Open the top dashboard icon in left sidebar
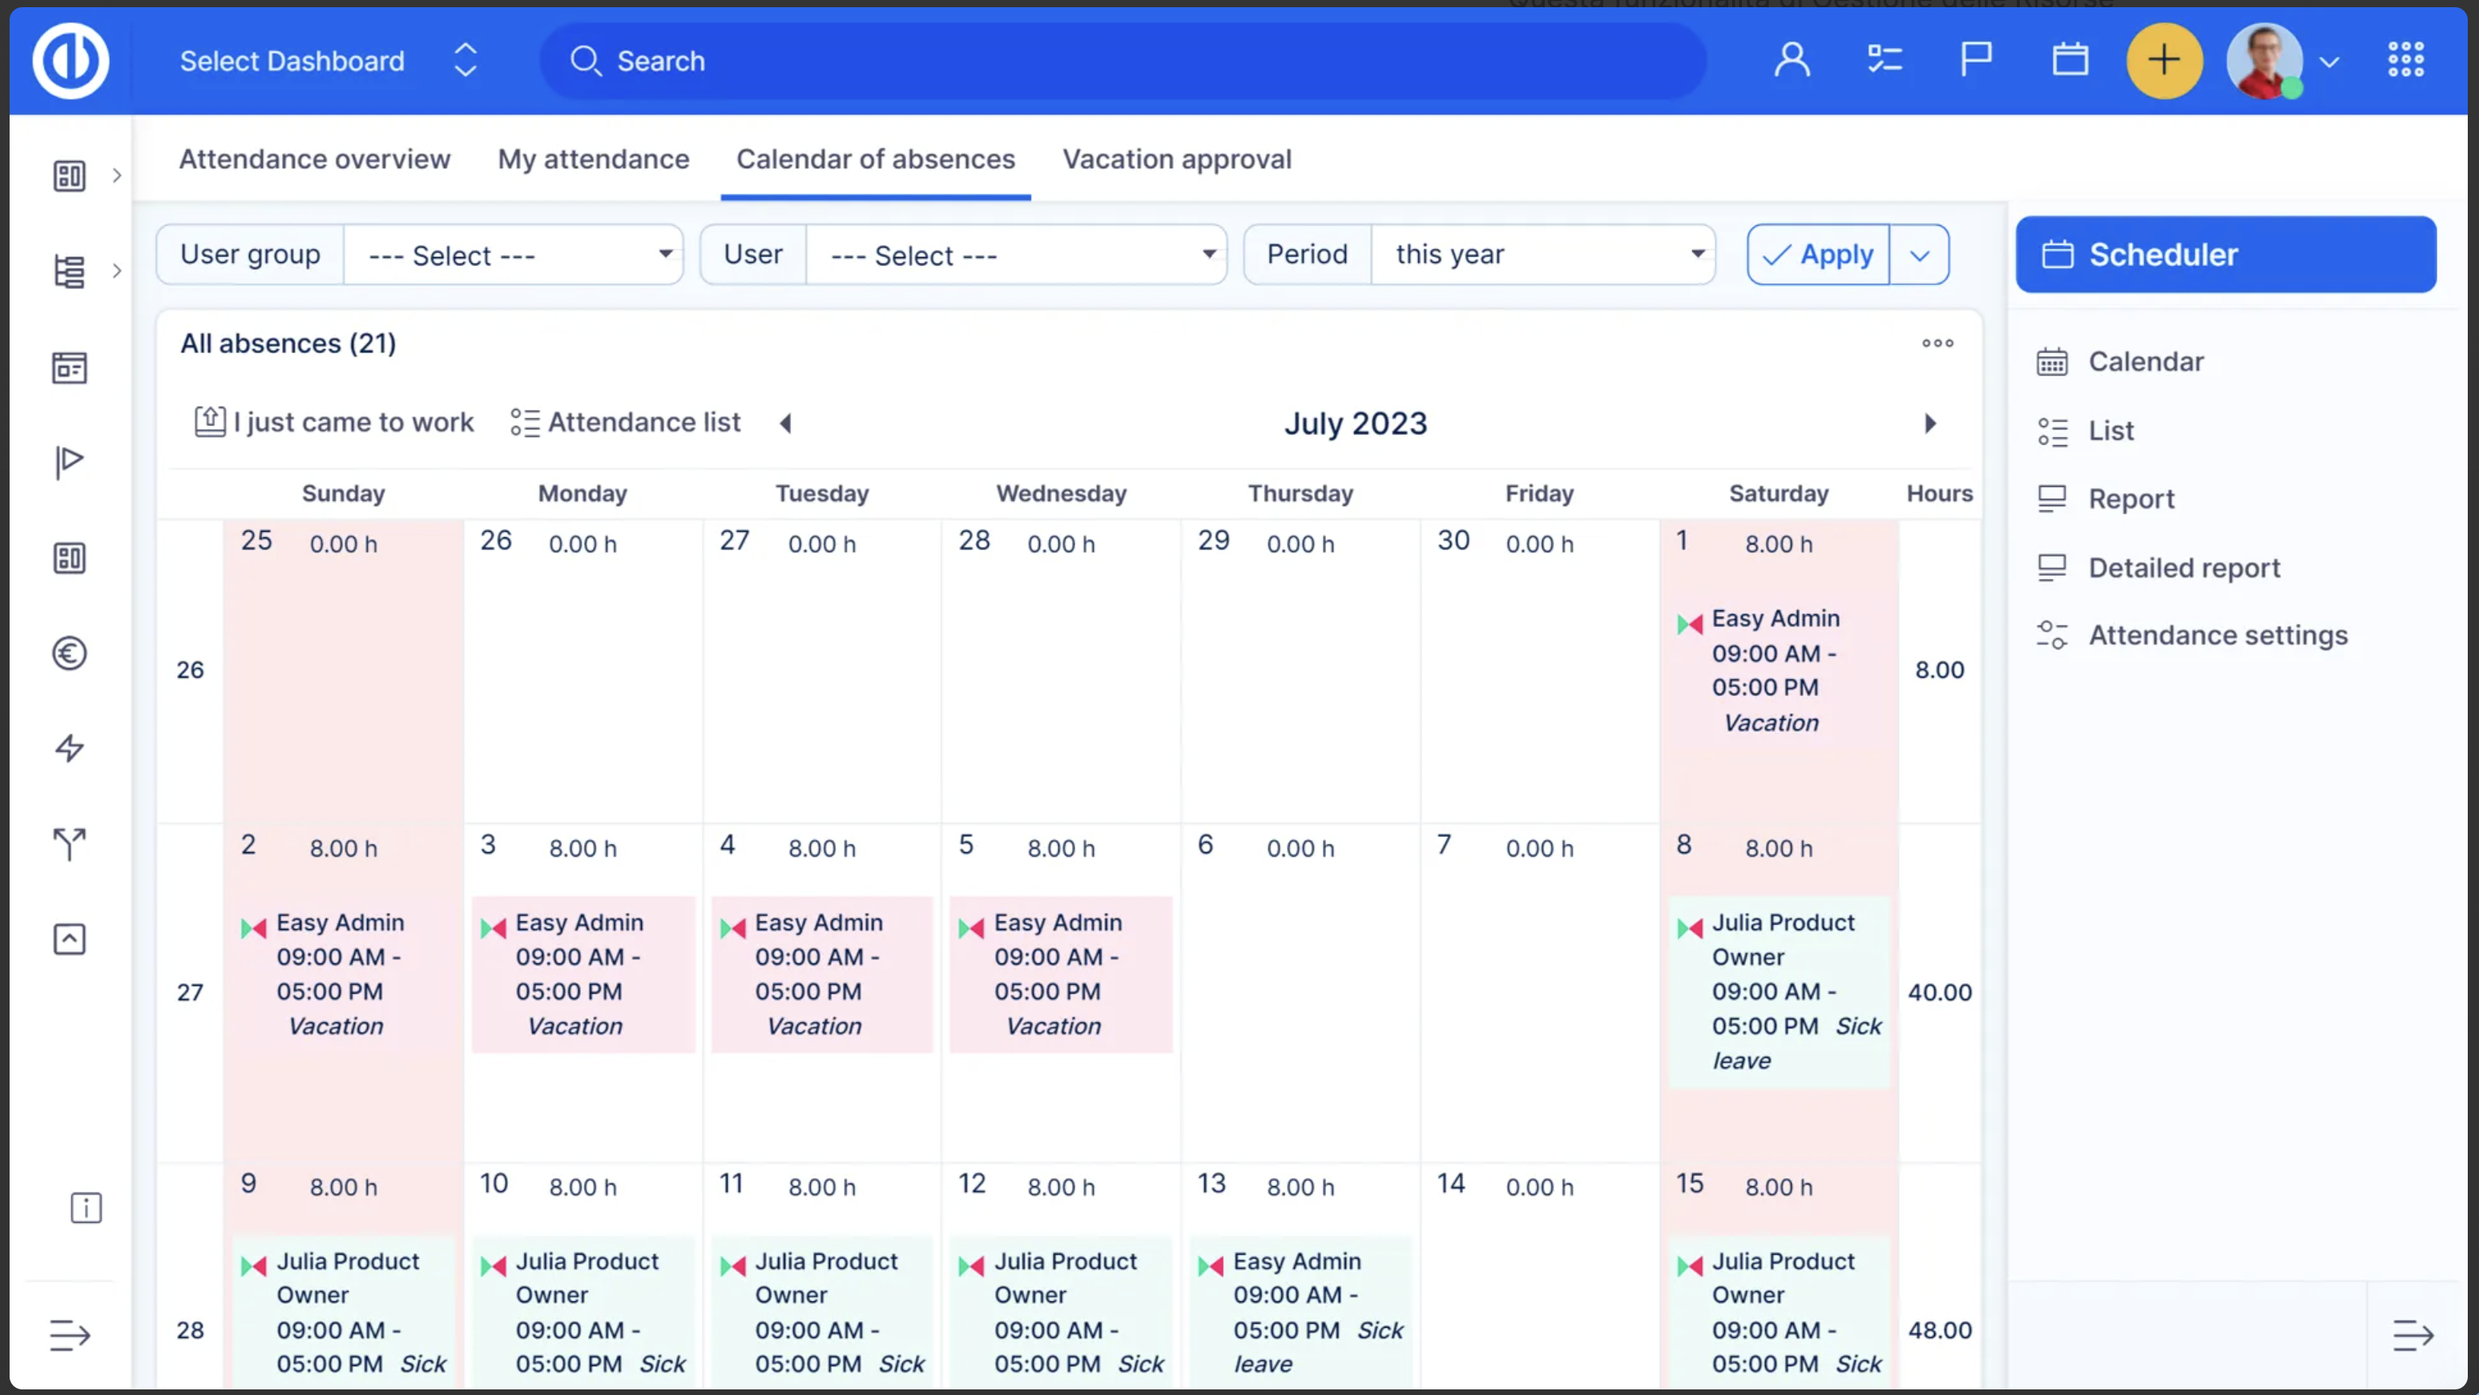 click(69, 175)
